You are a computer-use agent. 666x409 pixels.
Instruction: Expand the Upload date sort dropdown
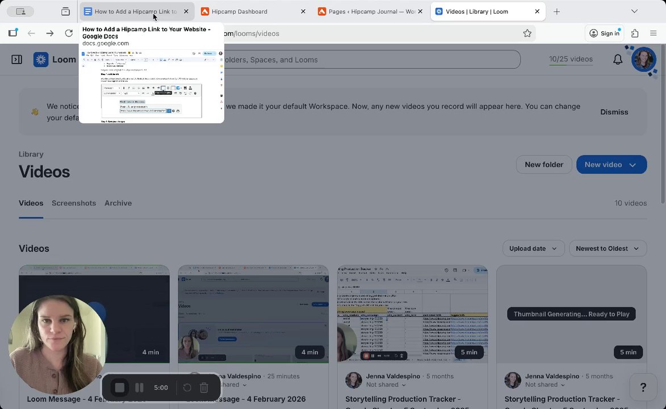tap(533, 248)
